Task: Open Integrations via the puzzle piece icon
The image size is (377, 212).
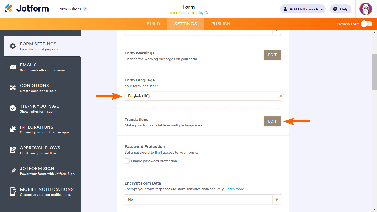Action: click(13, 129)
